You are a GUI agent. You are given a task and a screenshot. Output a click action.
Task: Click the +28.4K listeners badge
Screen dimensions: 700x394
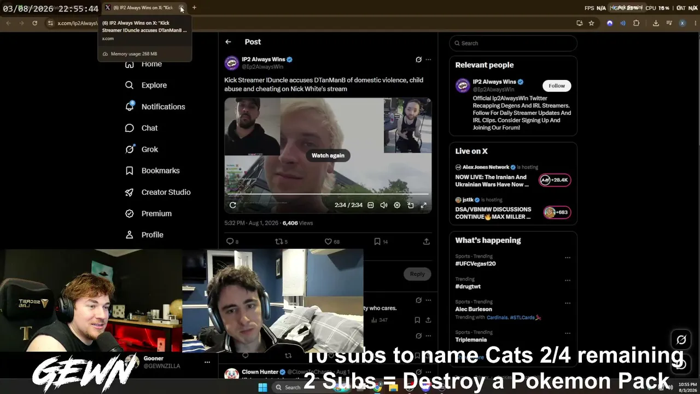tap(555, 180)
